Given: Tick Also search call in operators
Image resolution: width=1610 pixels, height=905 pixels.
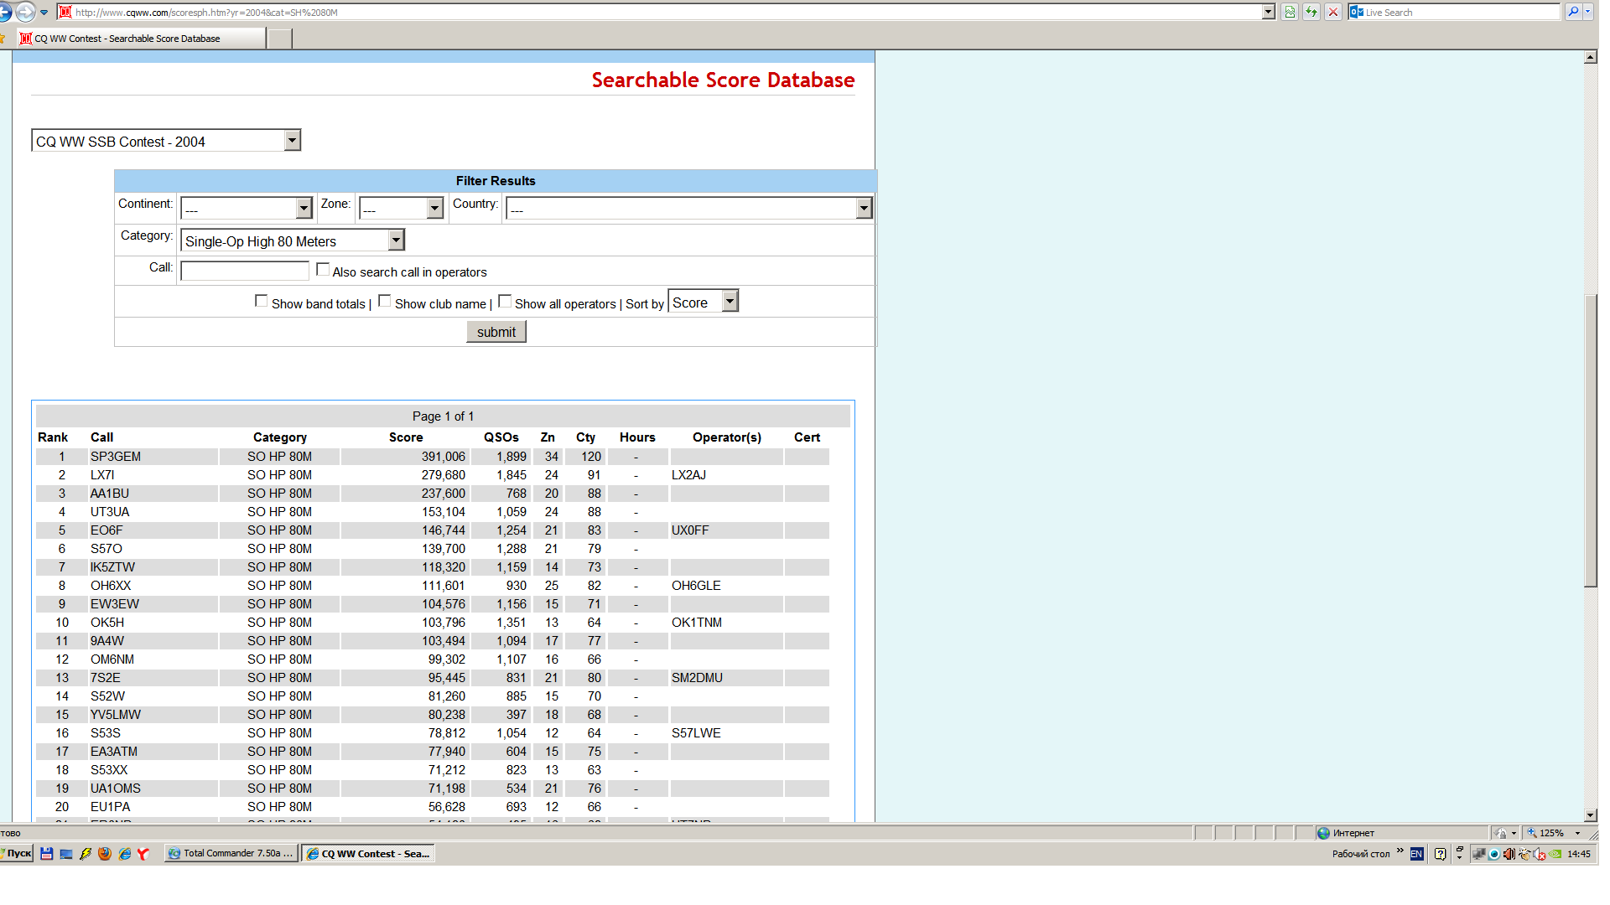Looking at the screenshot, I should [x=323, y=270].
